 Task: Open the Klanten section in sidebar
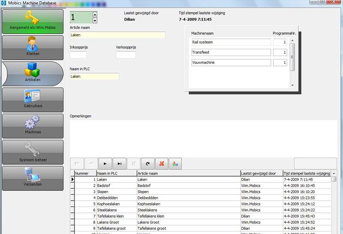33,47
